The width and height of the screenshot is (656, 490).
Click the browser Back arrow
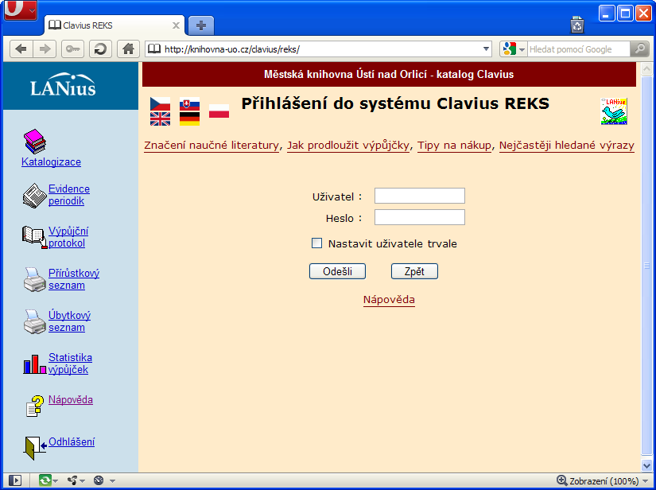[x=21, y=49]
